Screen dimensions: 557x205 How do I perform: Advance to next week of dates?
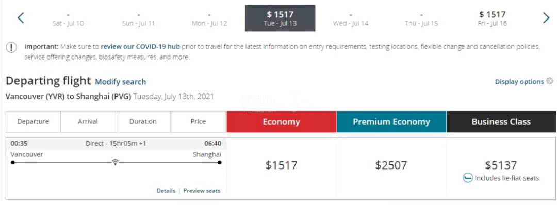point(546,18)
